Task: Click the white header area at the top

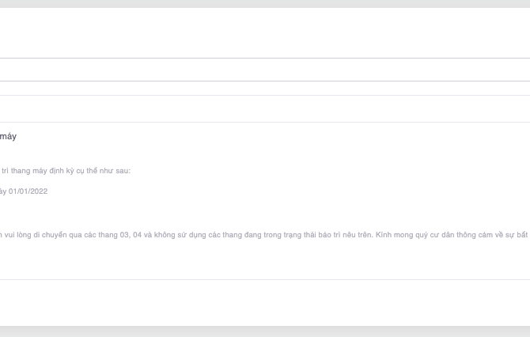Action: [x=265, y=33]
